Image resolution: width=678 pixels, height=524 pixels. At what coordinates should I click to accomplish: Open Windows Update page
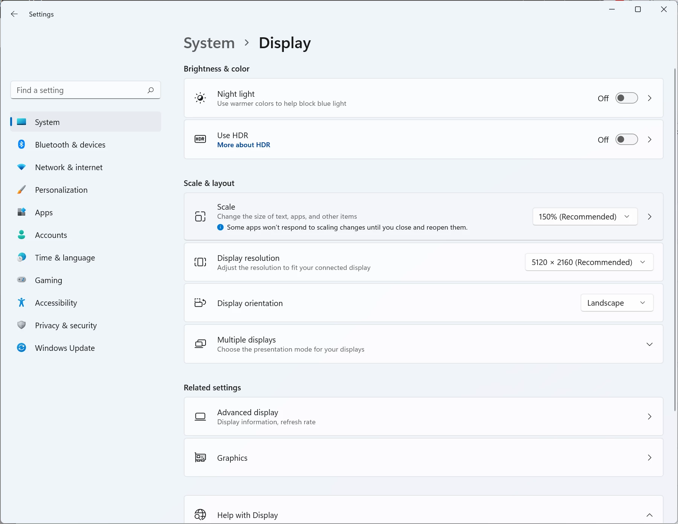point(86,348)
